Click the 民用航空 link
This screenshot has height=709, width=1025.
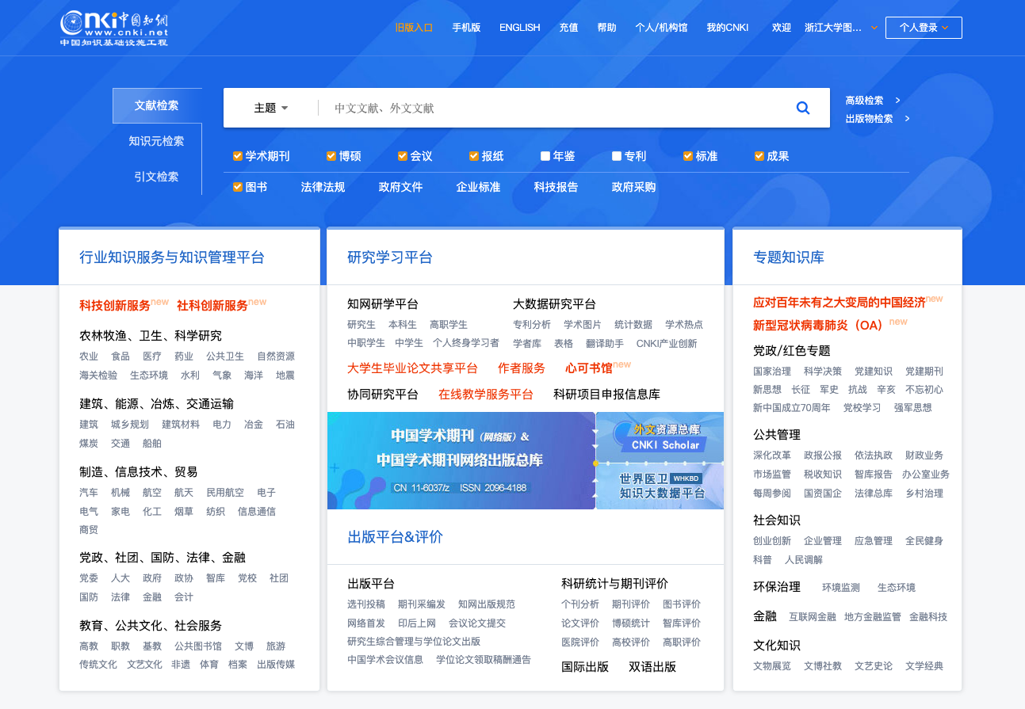pyautogui.click(x=225, y=493)
